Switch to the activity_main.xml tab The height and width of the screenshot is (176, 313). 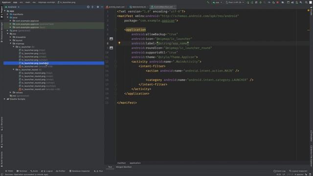pyautogui.click(x=115, y=7)
